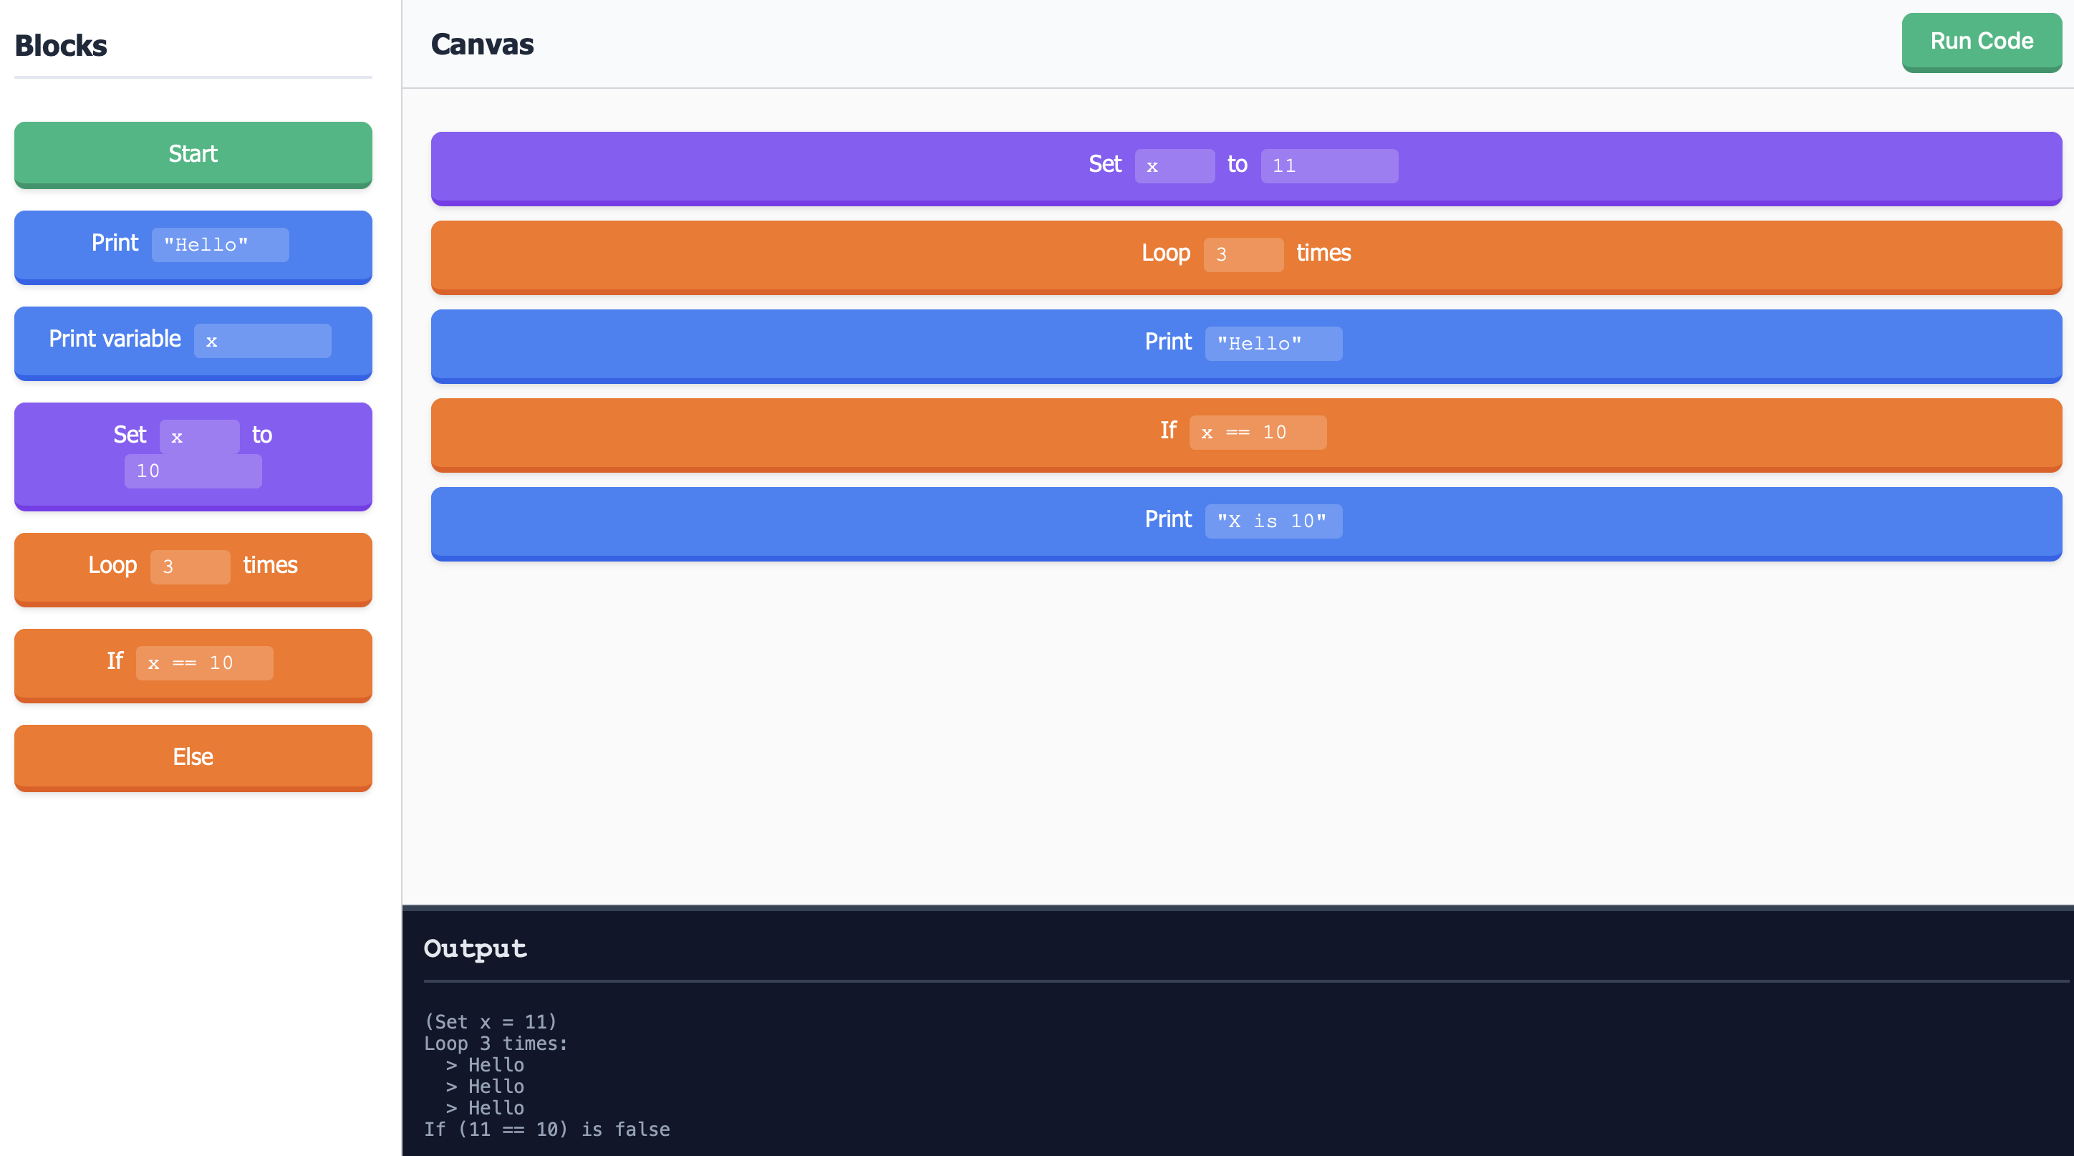The width and height of the screenshot is (2074, 1156).
Task: Click the Output panel heading
Action: pos(475,948)
